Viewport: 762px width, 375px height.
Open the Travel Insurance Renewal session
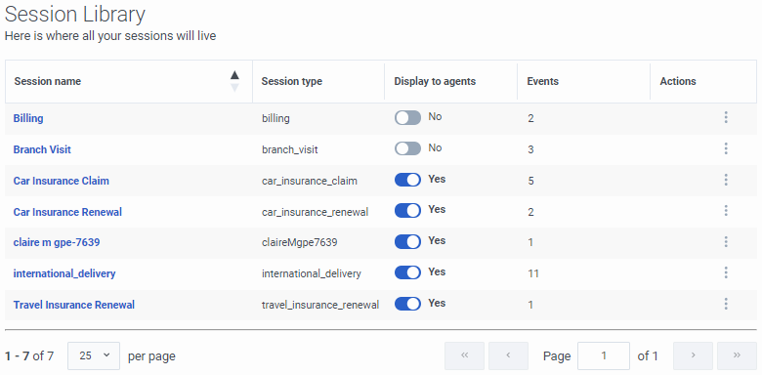pos(74,305)
